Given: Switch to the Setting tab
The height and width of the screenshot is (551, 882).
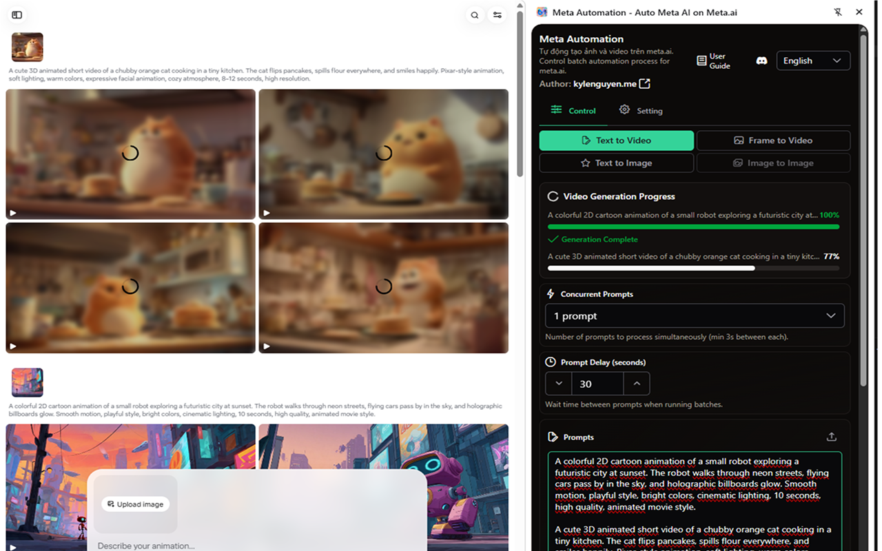Looking at the screenshot, I should (641, 110).
